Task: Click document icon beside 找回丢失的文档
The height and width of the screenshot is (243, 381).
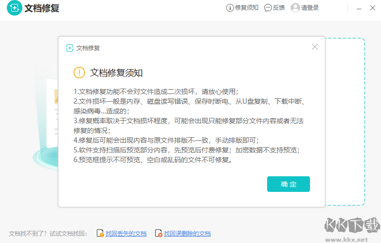Action: (100, 234)
